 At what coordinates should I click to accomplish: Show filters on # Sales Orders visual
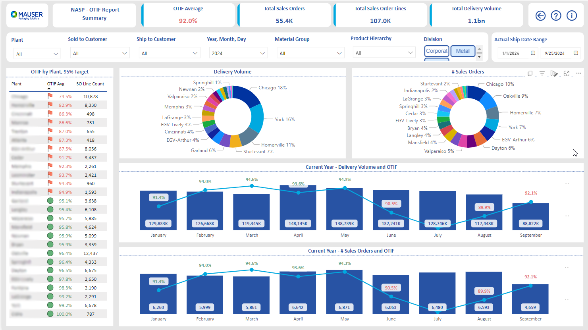pos(542,73)
